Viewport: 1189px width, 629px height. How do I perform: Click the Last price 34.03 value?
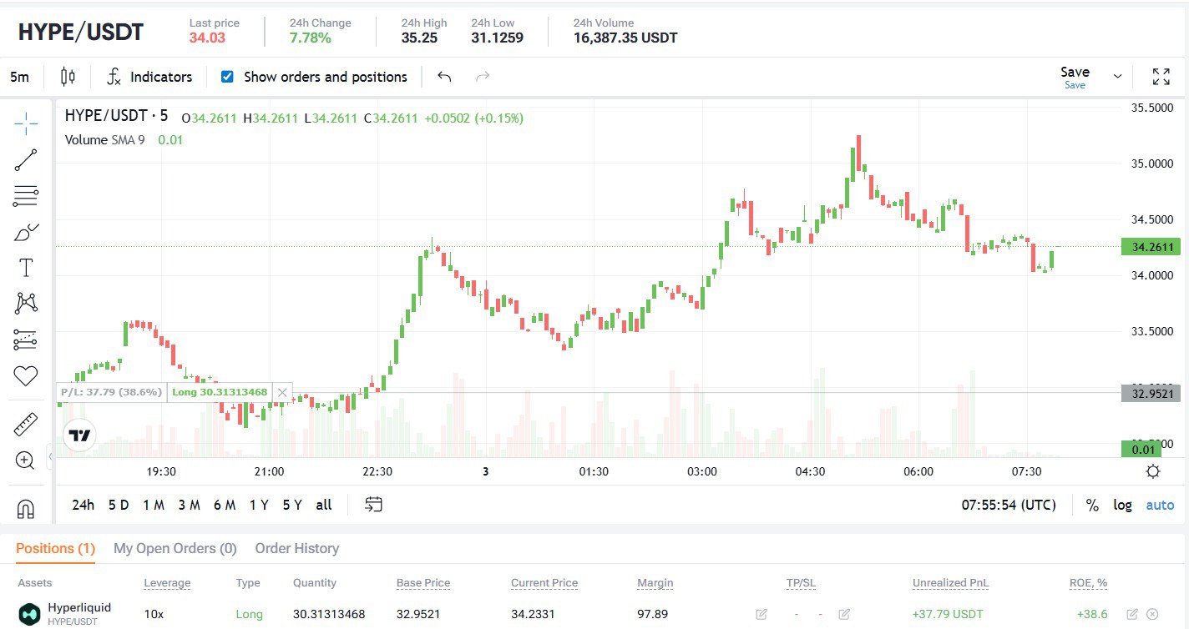[207, 38]
